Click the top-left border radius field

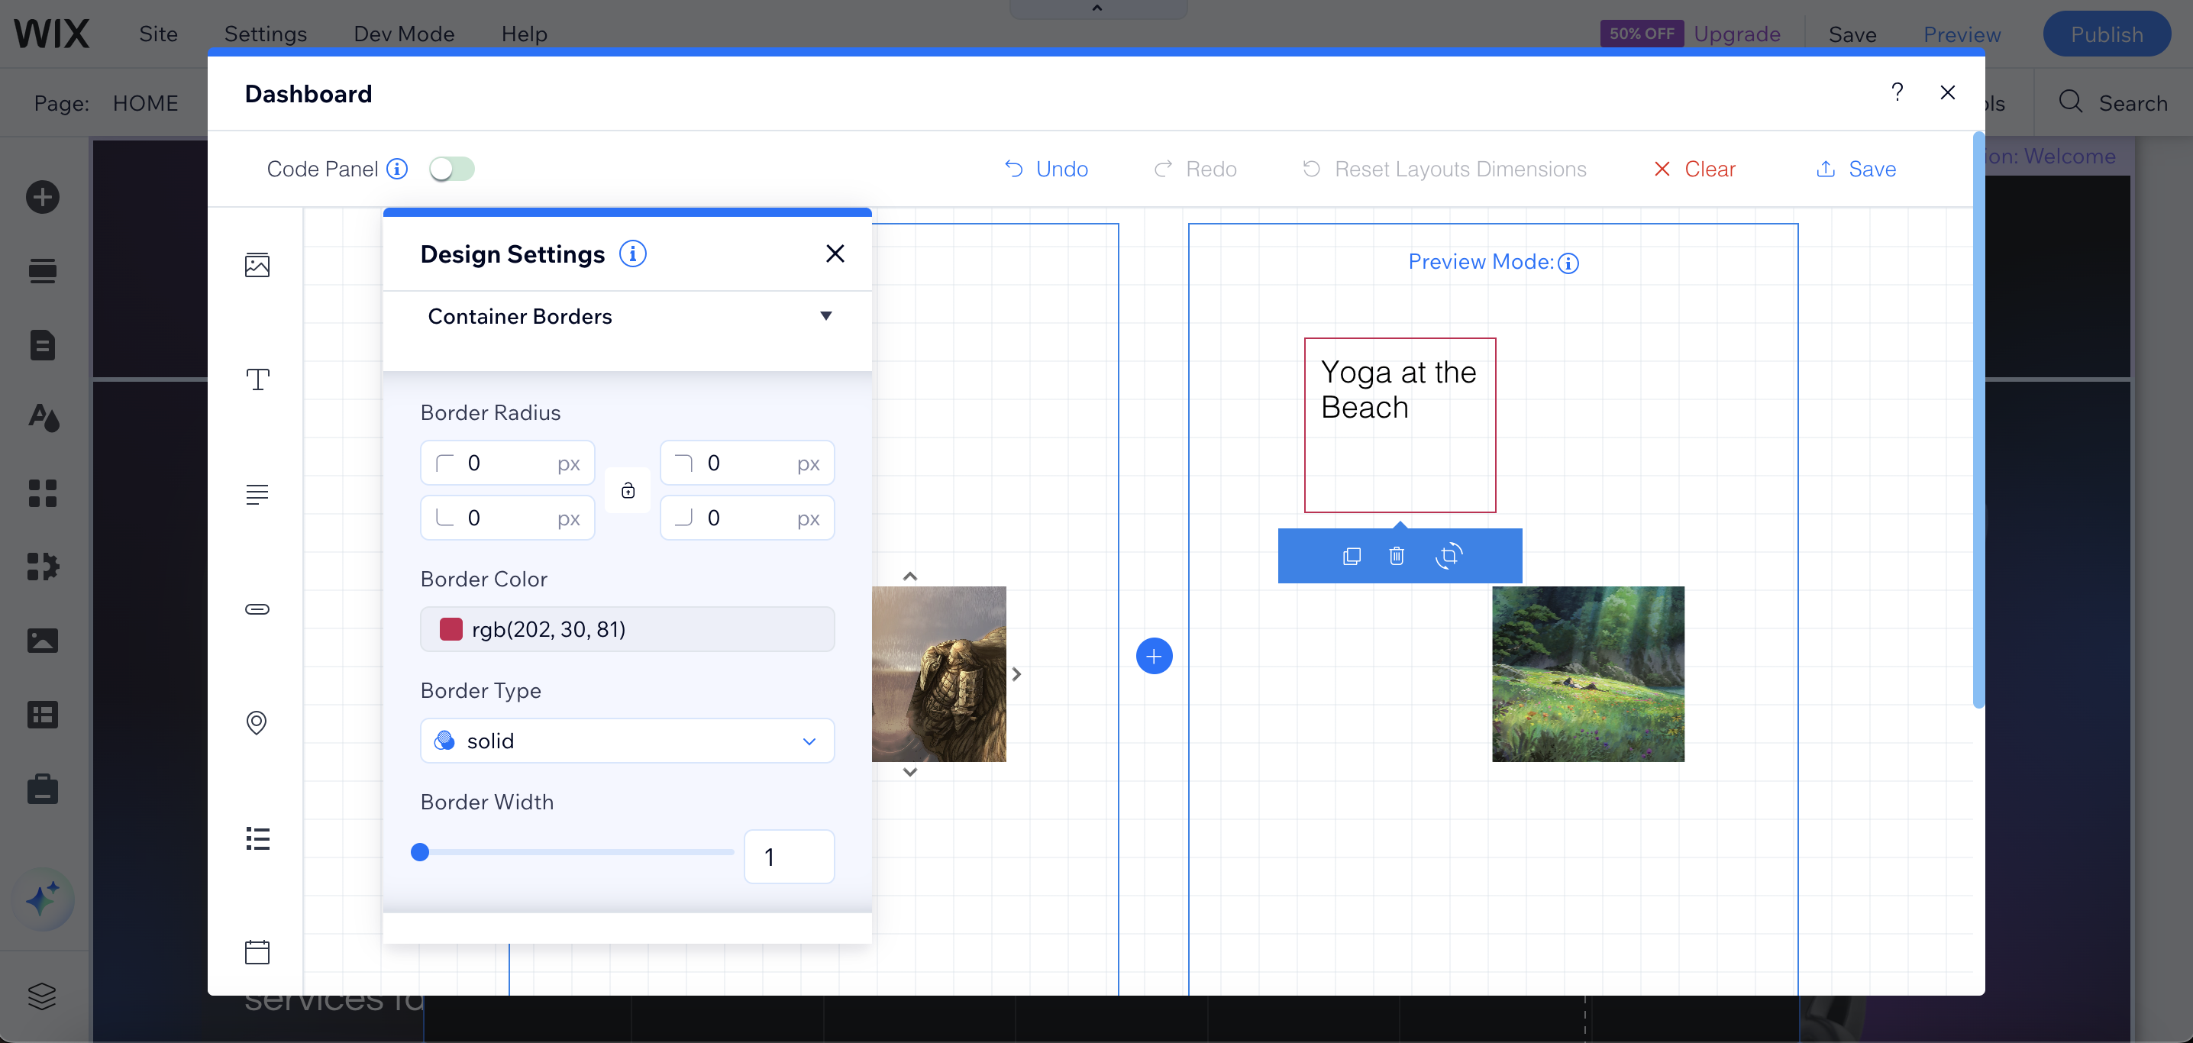click(507, 463)
